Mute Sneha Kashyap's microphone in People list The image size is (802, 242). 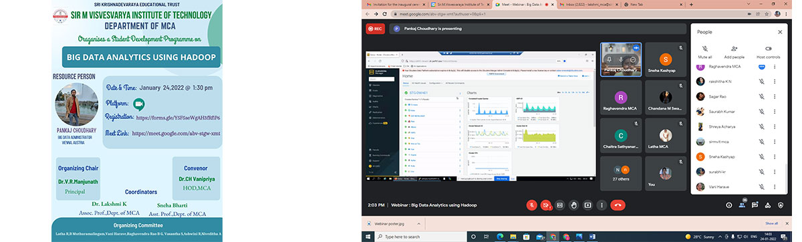(x=762, y=156)
